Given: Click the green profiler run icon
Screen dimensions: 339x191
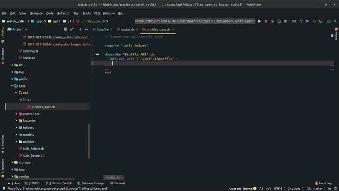Looking at the screenshot, I should 279,21.
